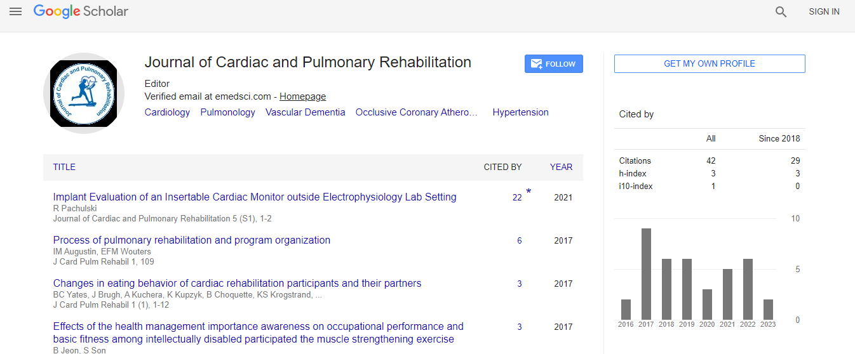Click the 2017 bar in citation chart

pos(646,273)
